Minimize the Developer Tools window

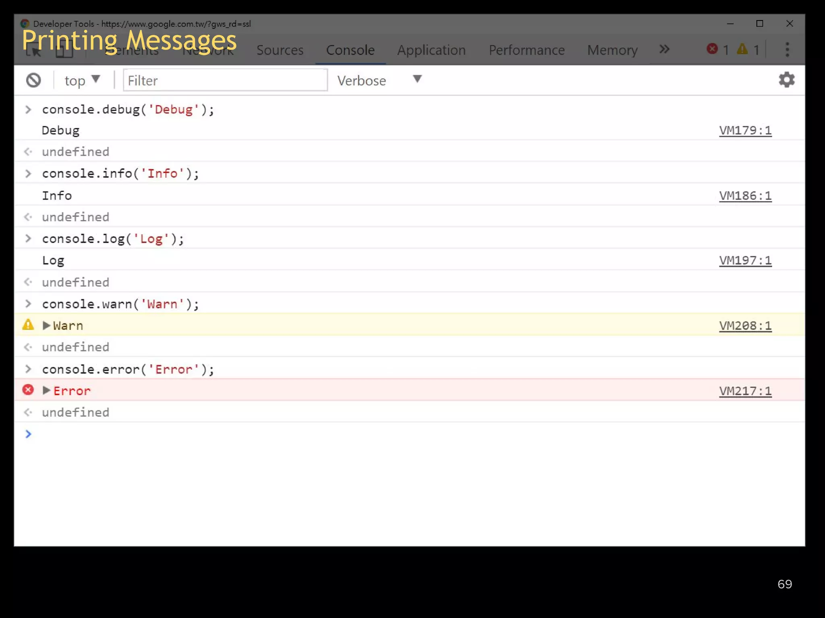[x=730, y=24]
